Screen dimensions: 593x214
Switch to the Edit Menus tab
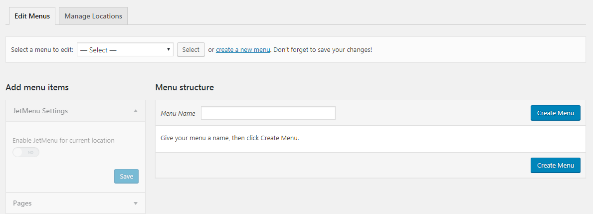pyautogui.click(x=32, y=16)
